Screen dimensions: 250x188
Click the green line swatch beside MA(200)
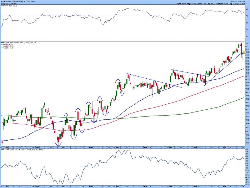coord(2,48)
